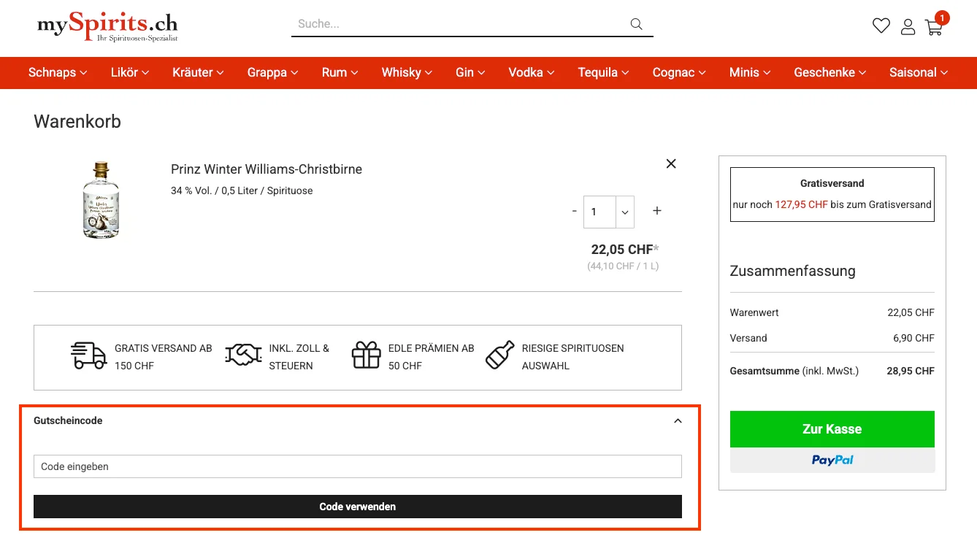Click the Zur Kasse button
The width and height of the screenshot is (977, 554).
(x=832, y=429)
